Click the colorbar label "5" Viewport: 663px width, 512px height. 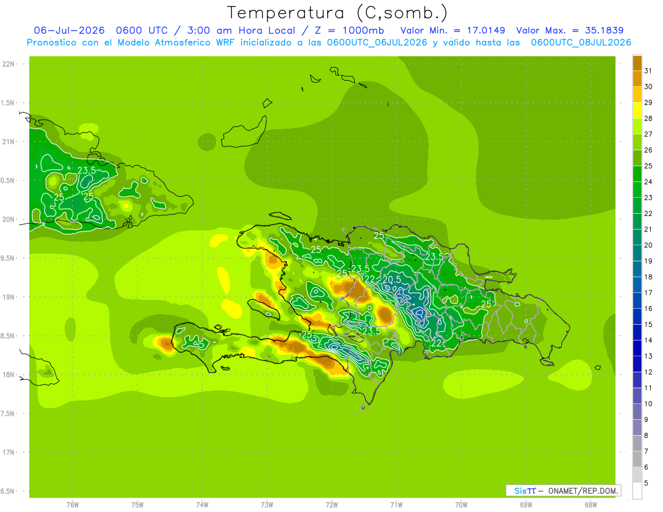coord(646,483)
